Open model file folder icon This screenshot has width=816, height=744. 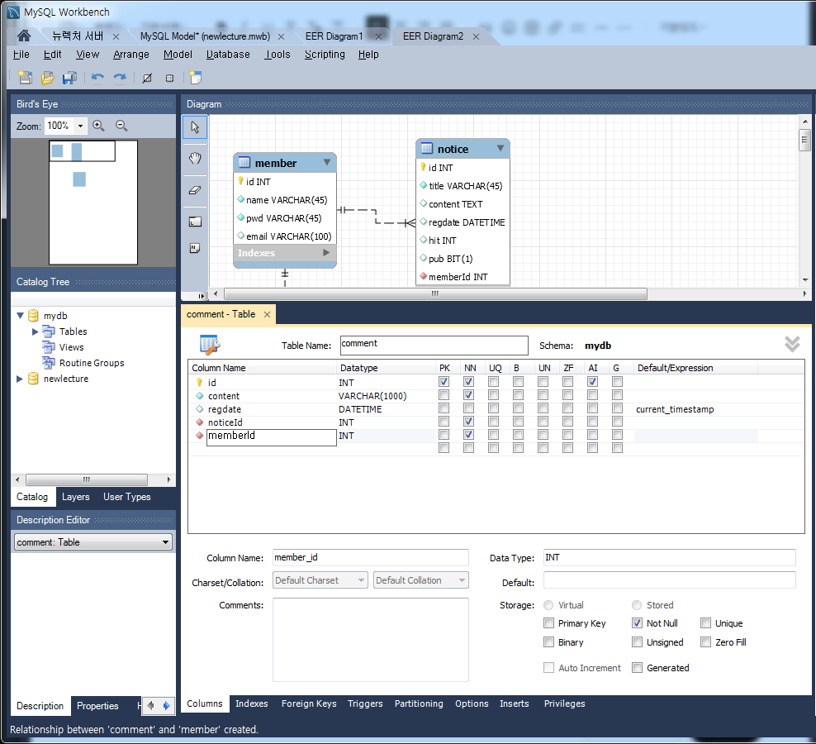[47, 78]
